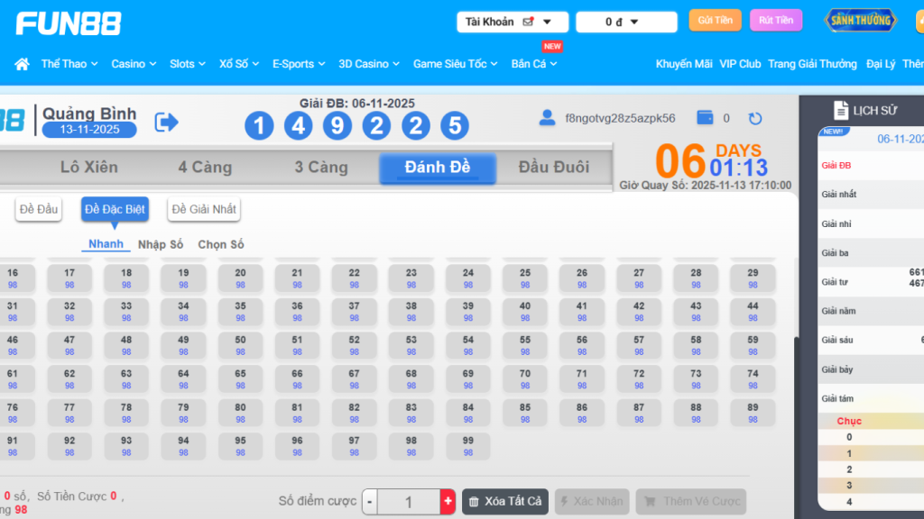Click the FUN88 logo
The width and height of the screenshot is (924, 519).
pos(68,23)
